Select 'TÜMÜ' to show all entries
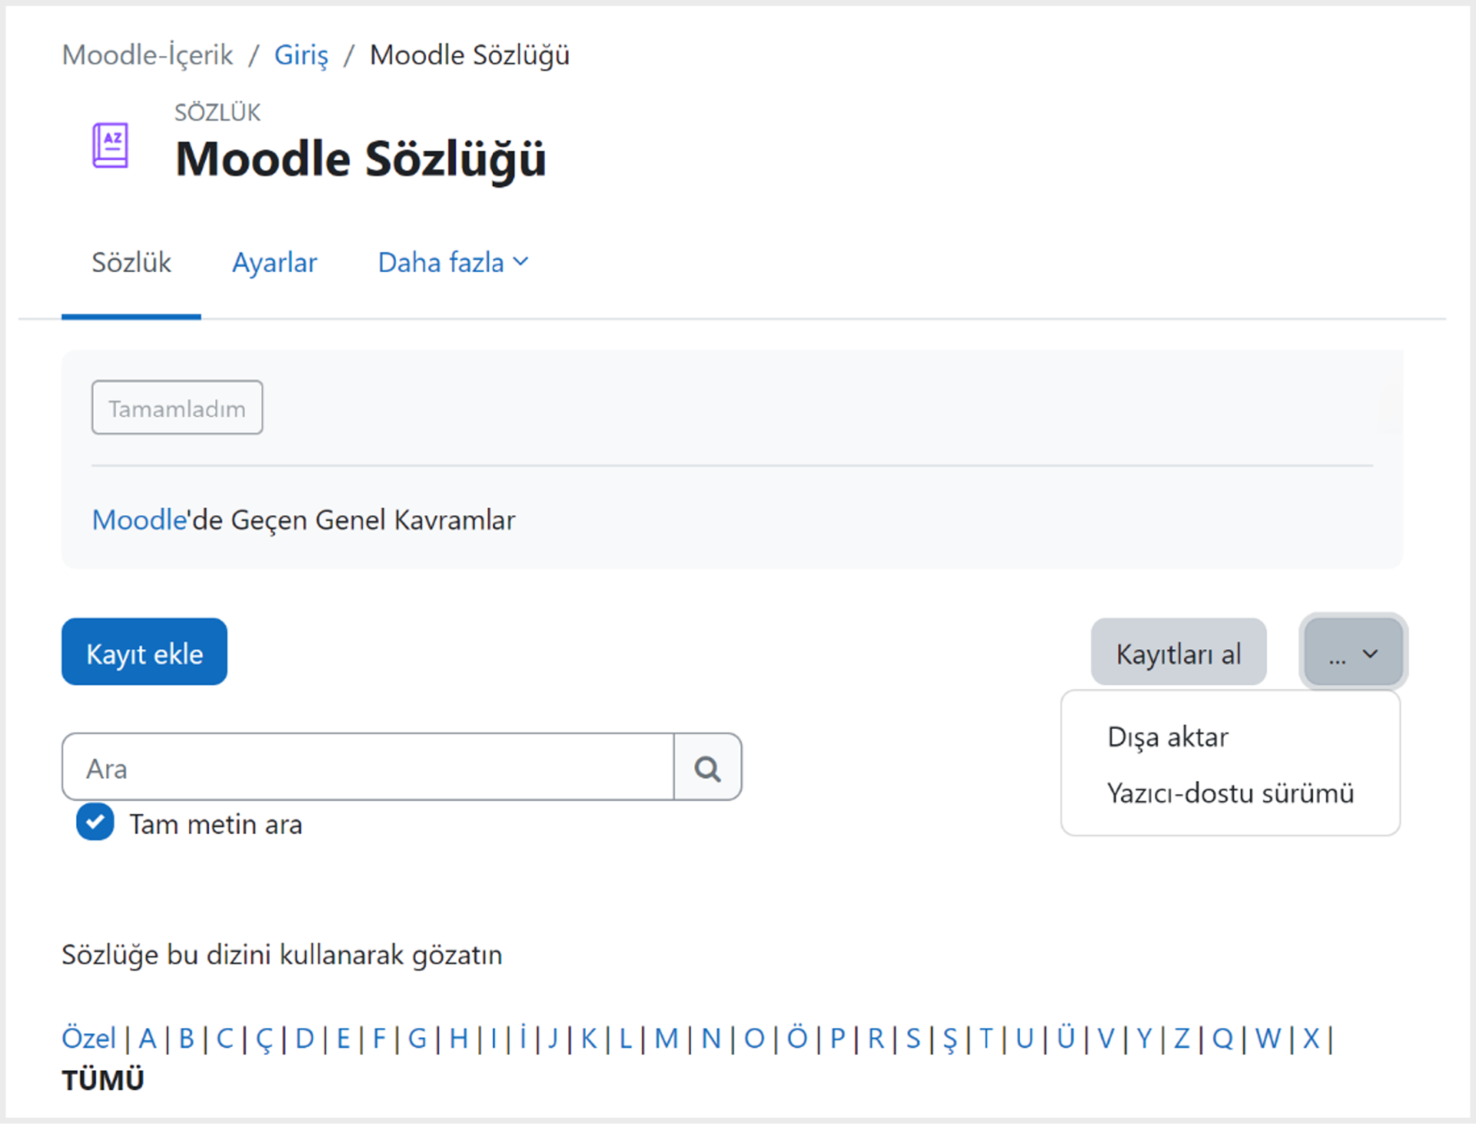Viewport: 1476px width, 1124px height. pos(103,1080)
